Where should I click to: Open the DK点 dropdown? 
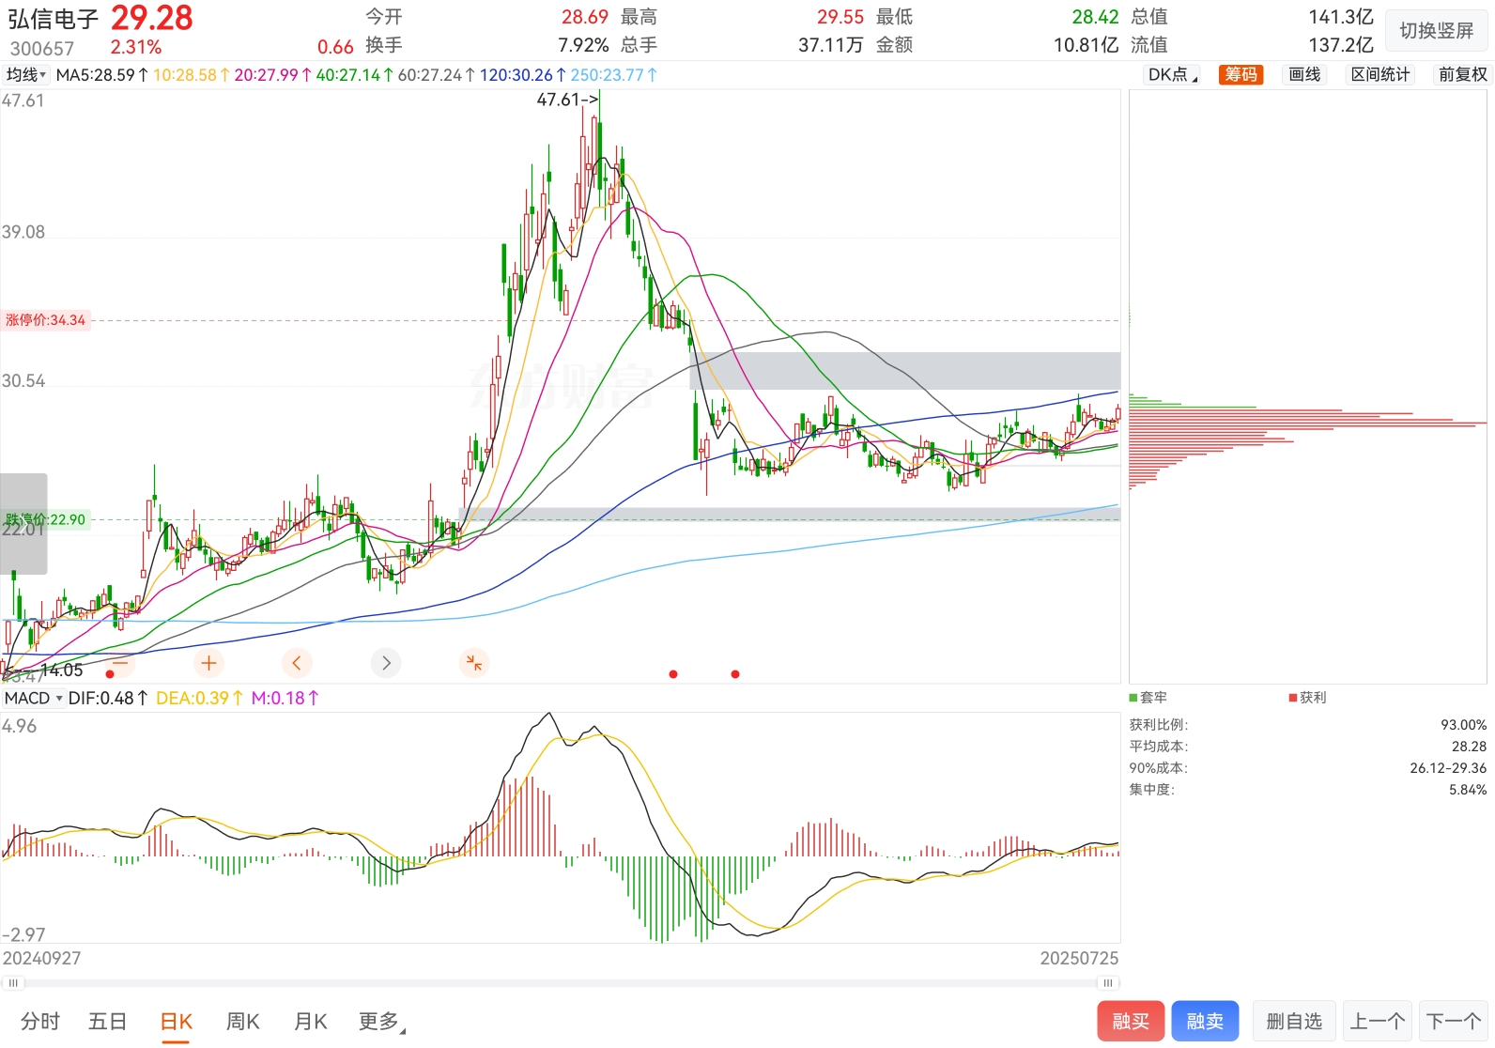pos(1172,75)
